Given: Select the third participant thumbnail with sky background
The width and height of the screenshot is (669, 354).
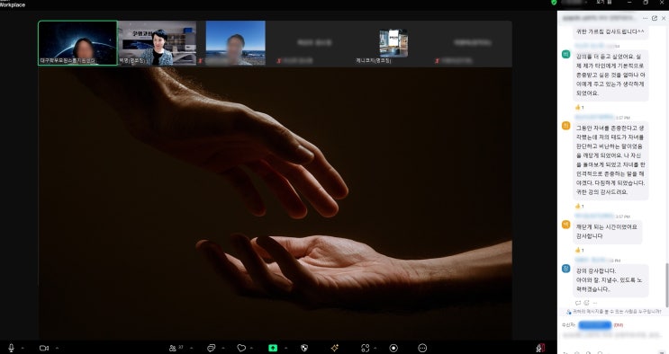Looking at the screenshot, I should point(235,43).
